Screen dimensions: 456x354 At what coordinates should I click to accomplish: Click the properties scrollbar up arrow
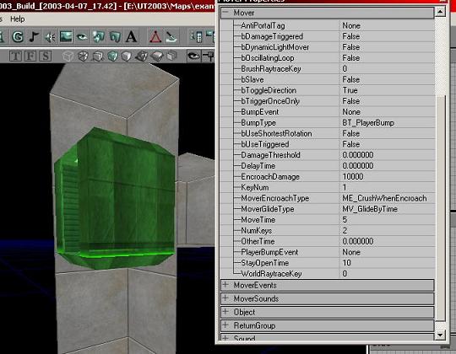click(x=440, y=12)
